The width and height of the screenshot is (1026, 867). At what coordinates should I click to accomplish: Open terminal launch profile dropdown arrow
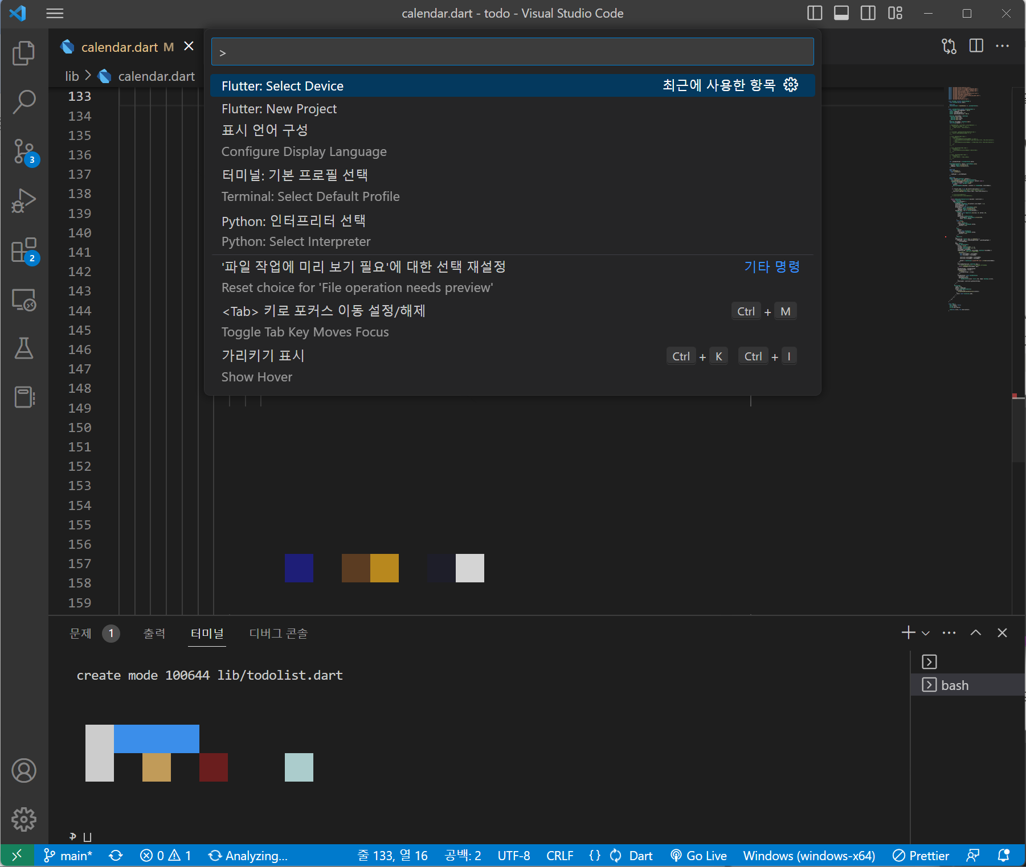tap(926, 633)
